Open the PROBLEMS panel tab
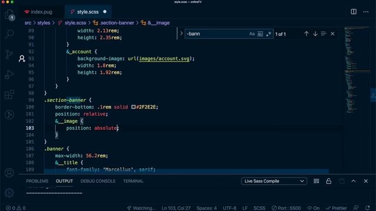This screenshot has height=211, width=376. point(37,181)
